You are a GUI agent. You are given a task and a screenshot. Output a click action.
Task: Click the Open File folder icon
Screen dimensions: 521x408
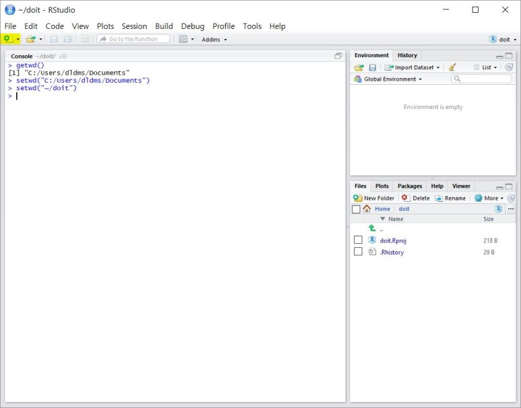pos(30,39)
